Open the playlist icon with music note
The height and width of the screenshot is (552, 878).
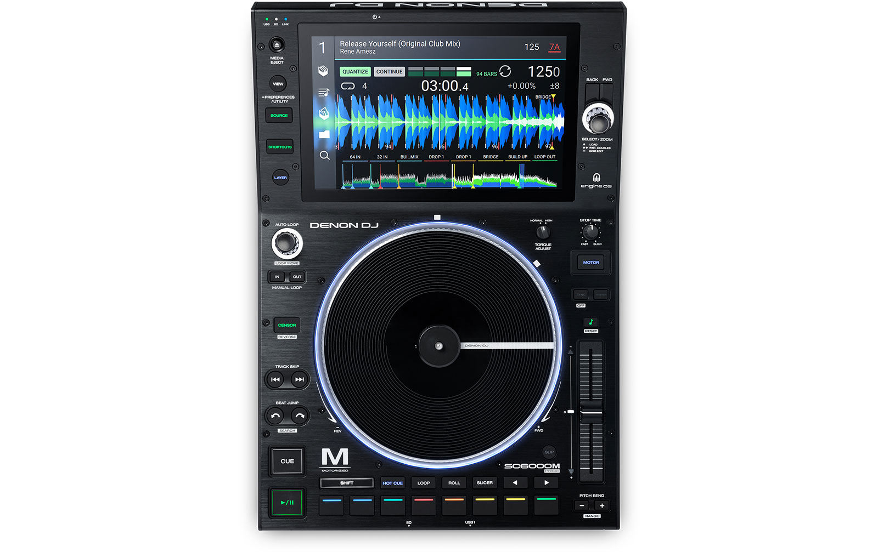click(x=324, y=93)
